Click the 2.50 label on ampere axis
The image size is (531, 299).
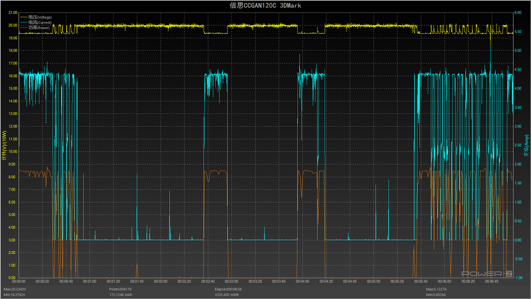tap(518, 145)
